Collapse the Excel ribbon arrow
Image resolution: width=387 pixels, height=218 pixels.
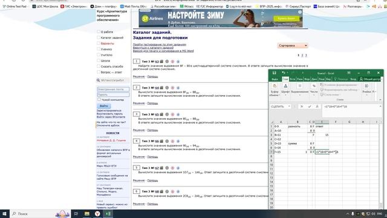point(380,99)
